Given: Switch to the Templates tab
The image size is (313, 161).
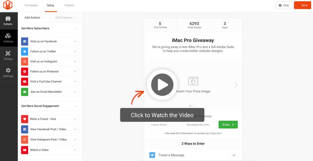Looking at the screenshot, I should coord(31,5).
